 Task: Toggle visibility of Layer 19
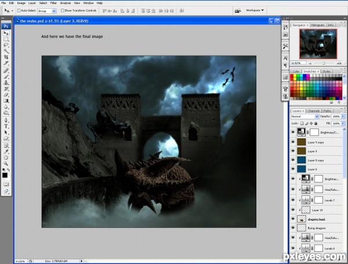coord(293,210)
